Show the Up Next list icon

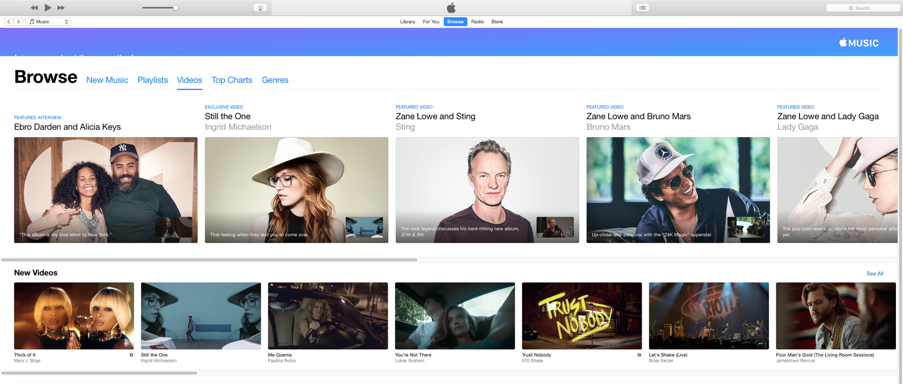tap(642, 8)
